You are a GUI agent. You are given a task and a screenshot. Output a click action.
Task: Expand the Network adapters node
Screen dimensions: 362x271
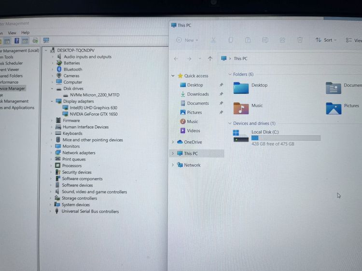coord(51,153)
